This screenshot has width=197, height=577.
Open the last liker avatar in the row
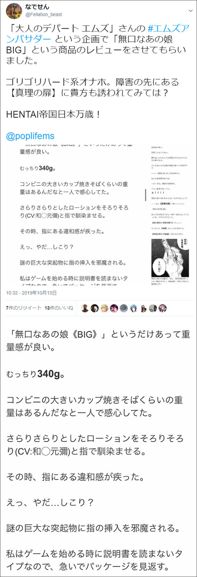(x=162, y=308)
